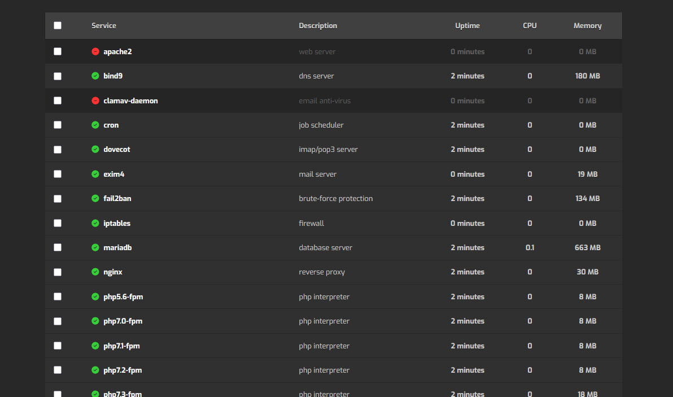673x397 pixels.
Task: Click the cron service name
Action: coord(111,125)
